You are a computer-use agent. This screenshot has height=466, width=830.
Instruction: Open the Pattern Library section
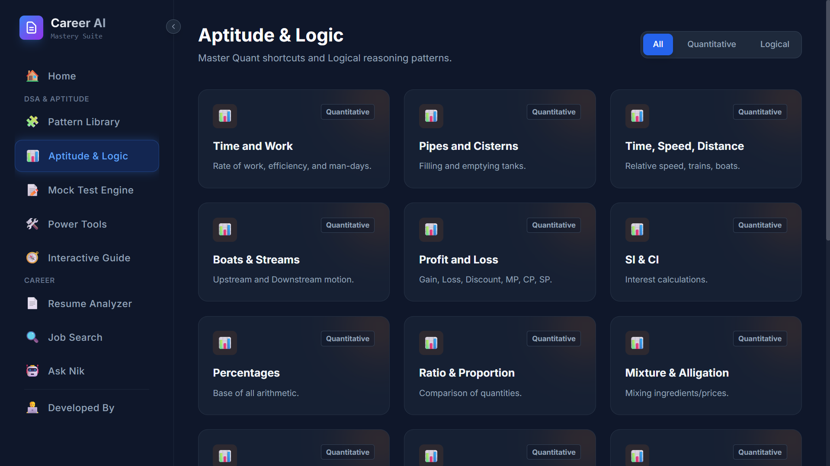coord(83,121)
